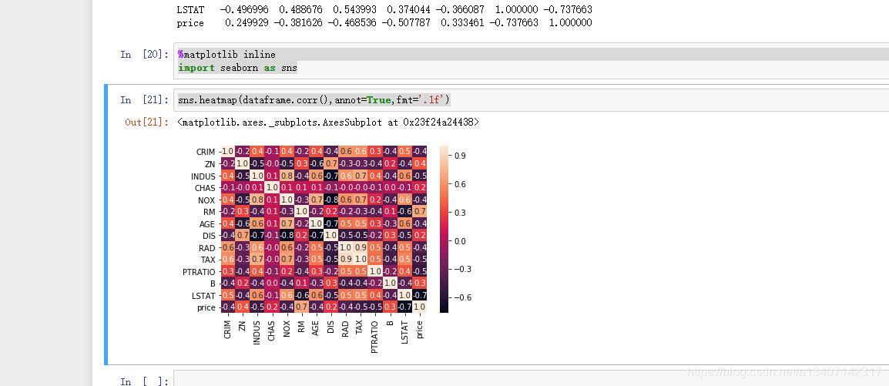Click value 0.488676 in the LSTAT row
The image size is (889, 386).
(x=300, y=10)
